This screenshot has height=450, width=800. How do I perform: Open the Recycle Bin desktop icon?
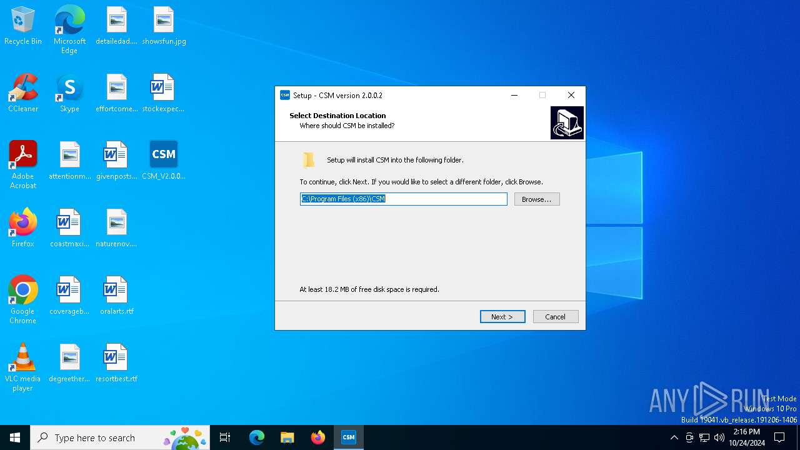23,26
